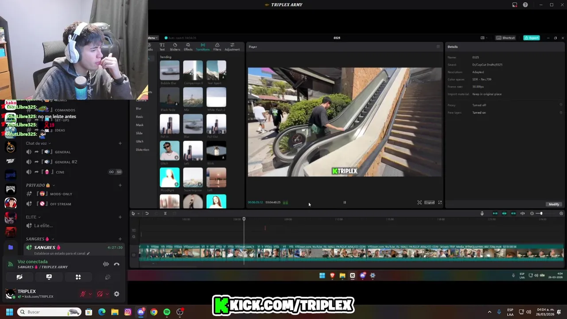Click the Export button
Image resolution: width=567 pixels, height=319 pixels.
[532, 38]
